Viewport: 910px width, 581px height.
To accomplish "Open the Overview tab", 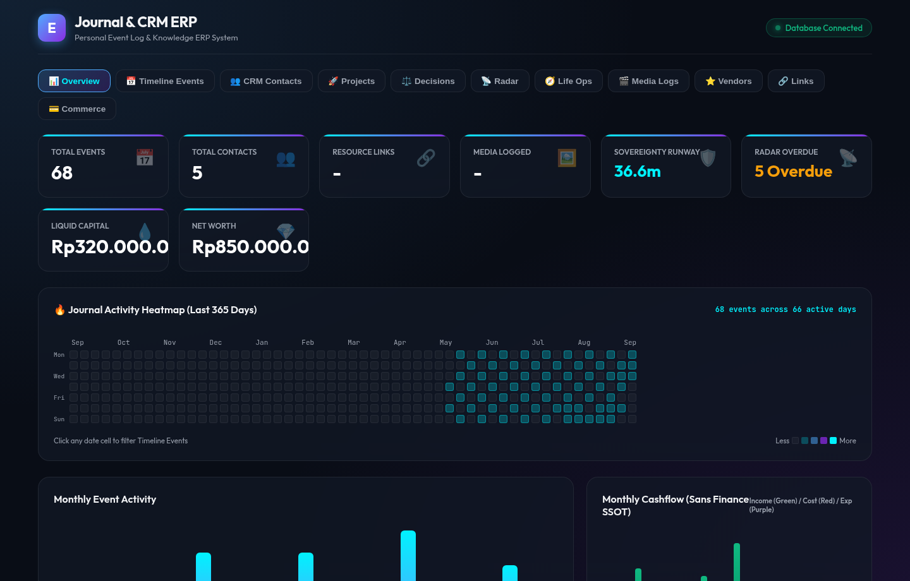I will point(74,81).
